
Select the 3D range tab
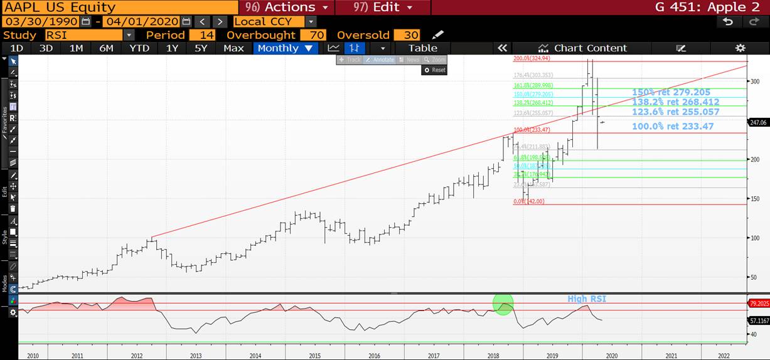click(x=46, y=48)
